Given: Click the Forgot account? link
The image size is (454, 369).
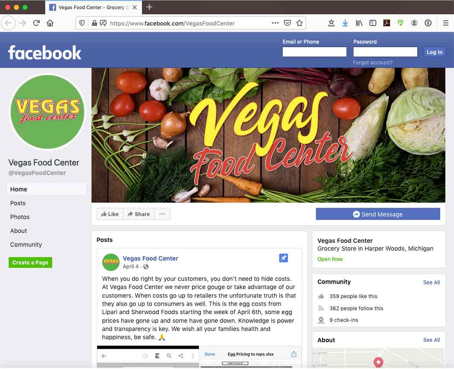Looking at the screenshot, I should [x=372, y=62].
